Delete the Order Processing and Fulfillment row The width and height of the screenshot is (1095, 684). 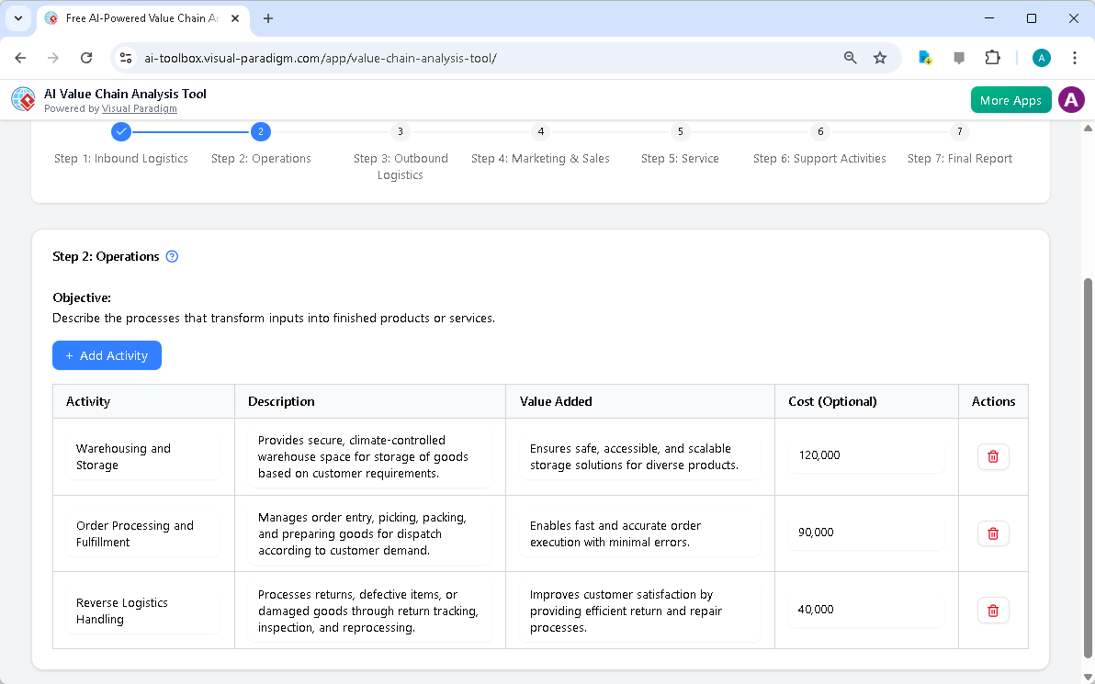993,533
